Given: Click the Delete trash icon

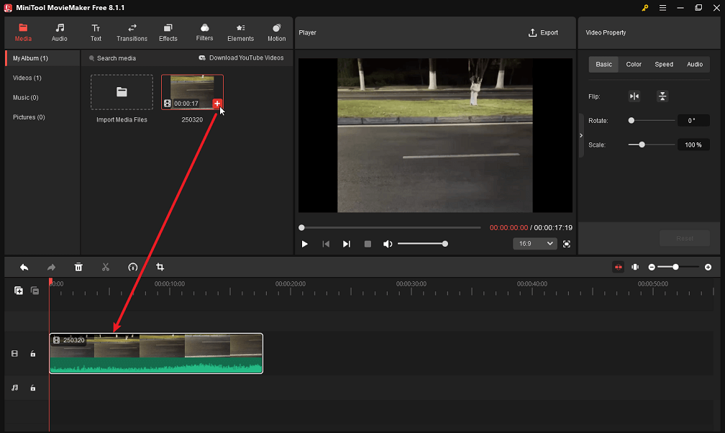Looking at the screenshot, I should 78,267.
